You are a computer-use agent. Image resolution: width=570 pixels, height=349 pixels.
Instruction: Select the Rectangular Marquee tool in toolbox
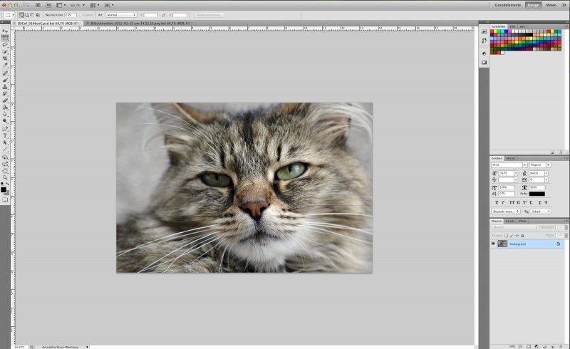tap(5, 38)
